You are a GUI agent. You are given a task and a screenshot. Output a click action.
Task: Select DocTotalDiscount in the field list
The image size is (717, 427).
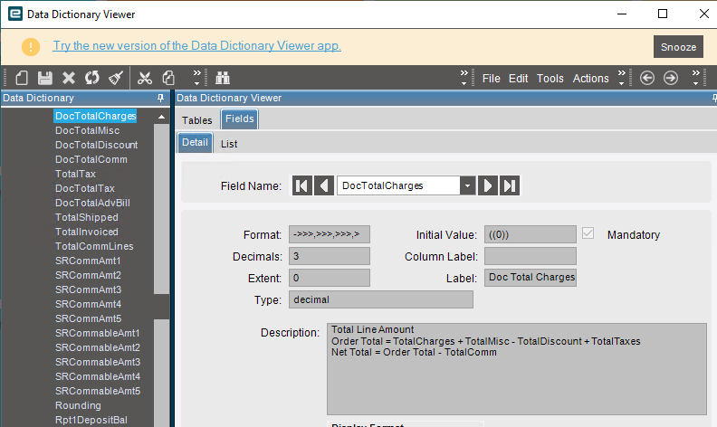[x=97, y=145]
